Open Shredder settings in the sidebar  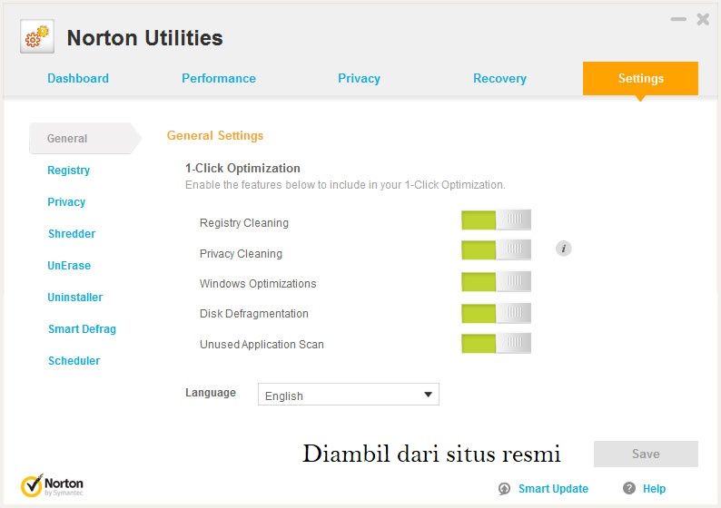(x=72, y=234)
